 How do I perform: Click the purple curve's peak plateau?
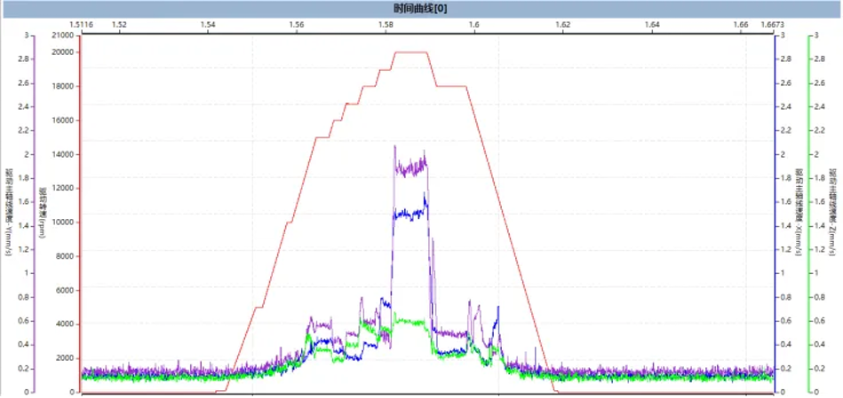[x=410, y=167]
